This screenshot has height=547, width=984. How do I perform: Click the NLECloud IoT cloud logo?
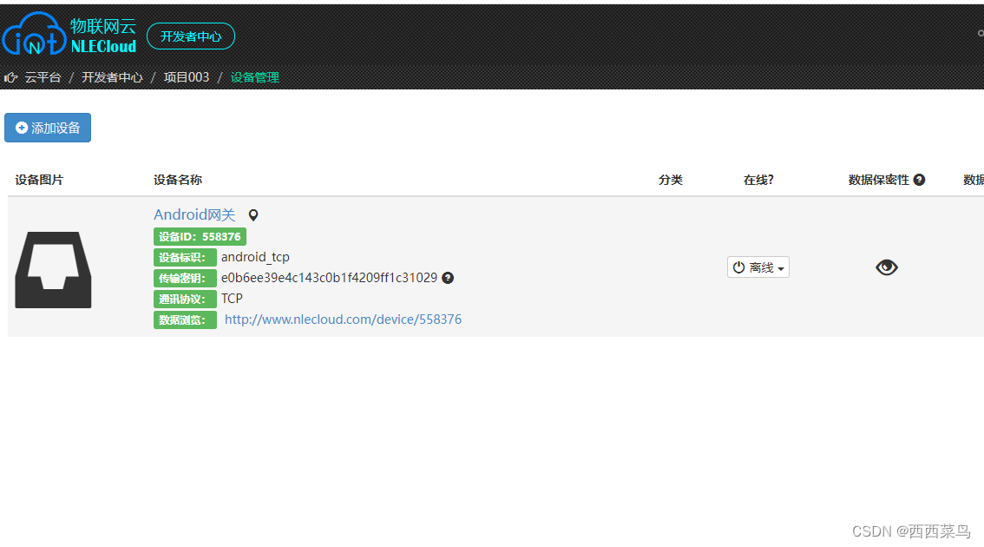(69, 35)
